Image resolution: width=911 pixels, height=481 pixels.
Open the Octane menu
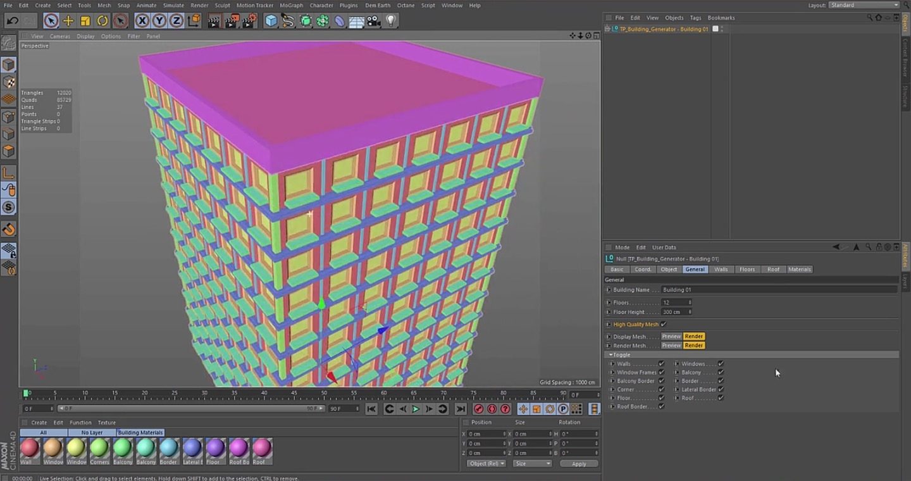point(406,5)
